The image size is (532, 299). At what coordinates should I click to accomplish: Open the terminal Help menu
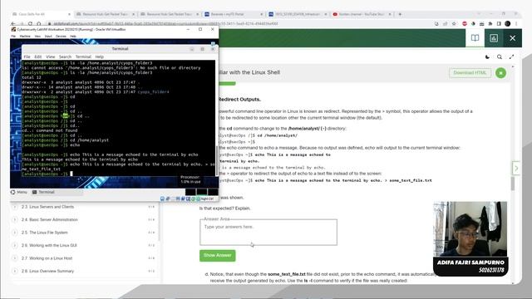tap(100, 57)
